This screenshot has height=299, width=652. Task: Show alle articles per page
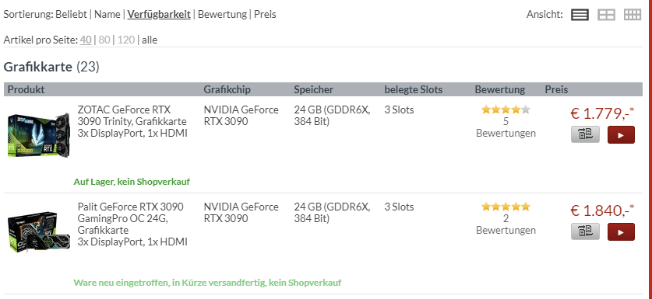click(x=150, y=40)
